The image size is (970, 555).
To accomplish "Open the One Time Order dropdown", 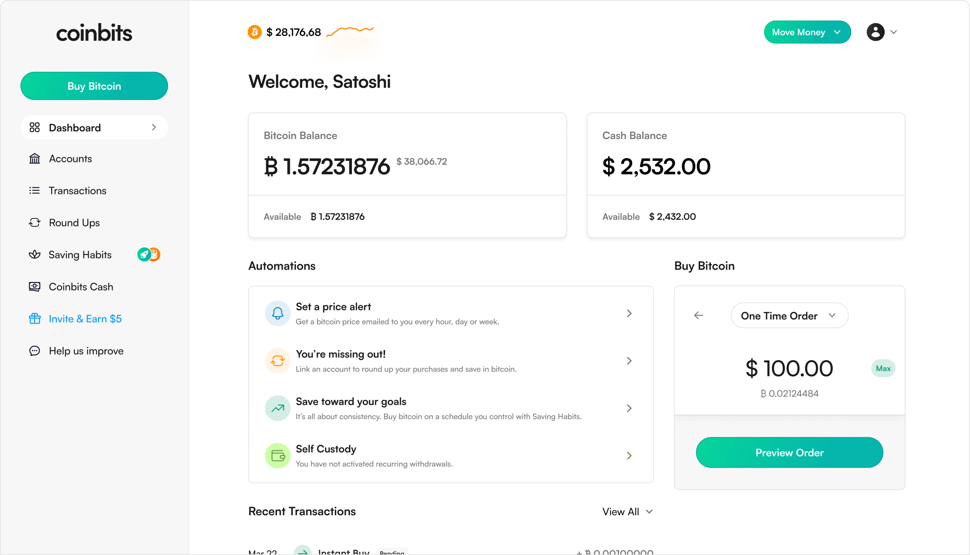I will pyautogui.click(x=789, y=315).
